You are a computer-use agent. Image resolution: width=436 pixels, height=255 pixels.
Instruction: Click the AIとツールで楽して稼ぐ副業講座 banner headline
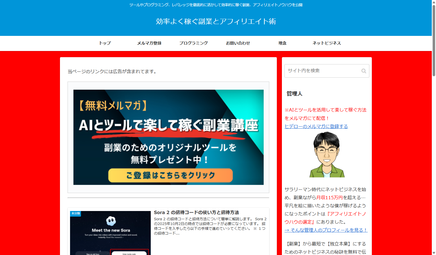coord(168,125)
